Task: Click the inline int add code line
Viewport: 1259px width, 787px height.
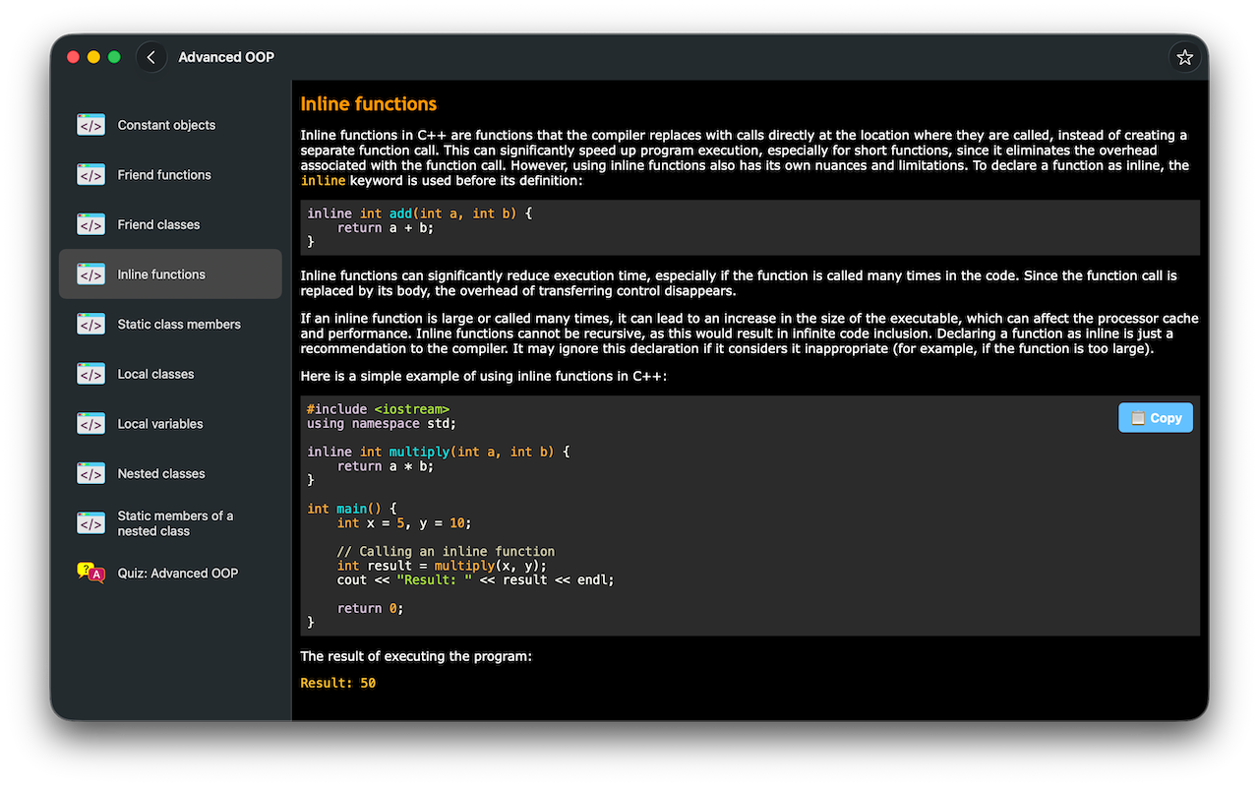Action: tap(420, 213)
